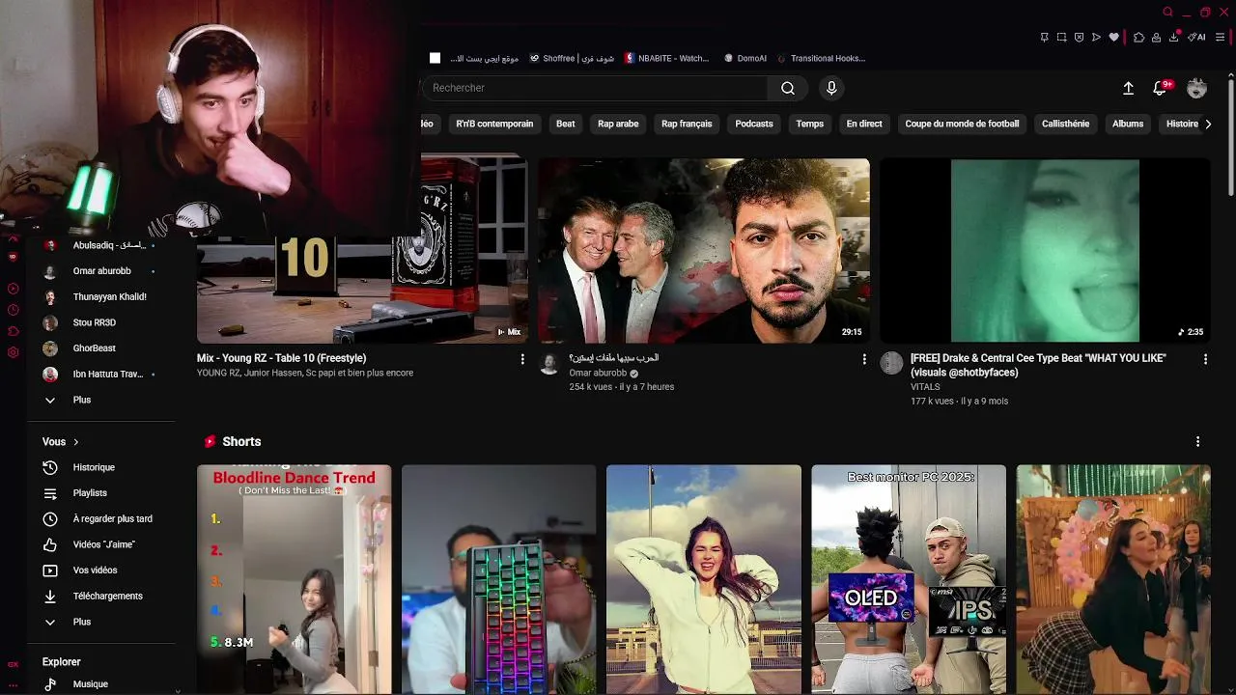1236x695 pixels.
Task: Select the Rap français chip
Action: [687, 124]
